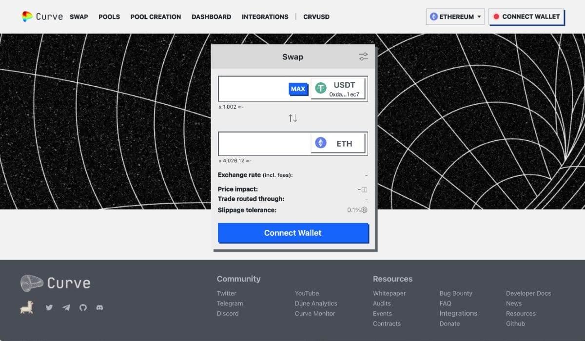Open the USDT token selector
This screenshot has width=585, height=341.
[x=338, y=89]
